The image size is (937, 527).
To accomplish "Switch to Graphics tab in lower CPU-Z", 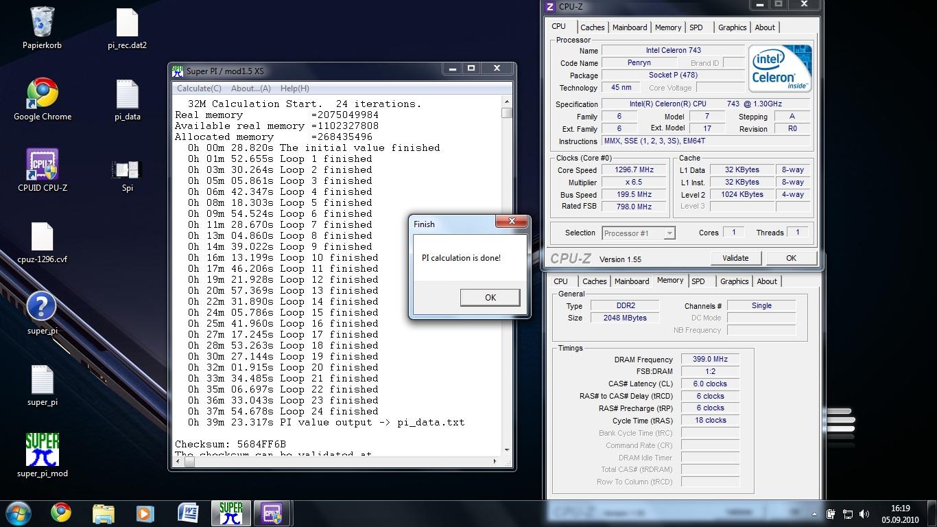I will (735, 281).
